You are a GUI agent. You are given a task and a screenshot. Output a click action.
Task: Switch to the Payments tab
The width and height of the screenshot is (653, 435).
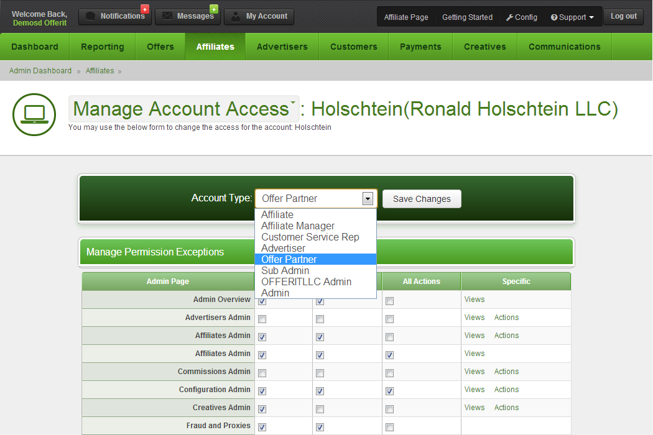[420, 47]
